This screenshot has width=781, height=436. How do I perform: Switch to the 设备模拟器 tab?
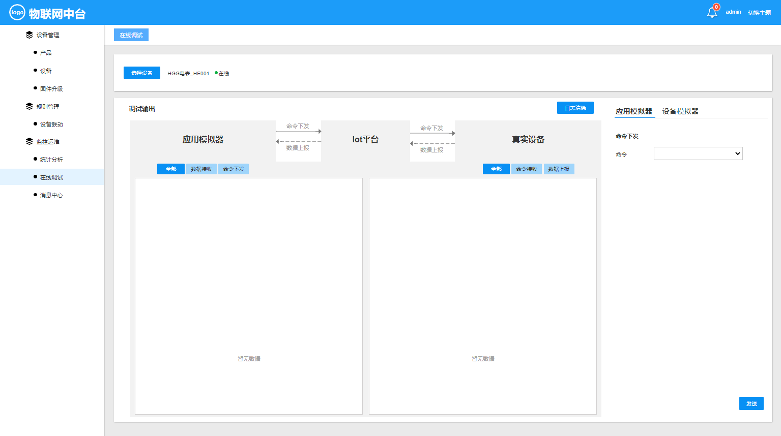coord(680,111)
